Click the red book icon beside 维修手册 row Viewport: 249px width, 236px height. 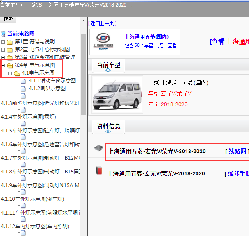point(99,170)
